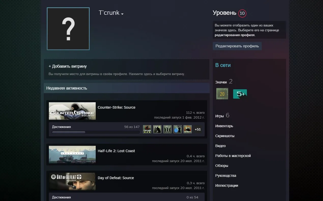The height and width of the screenshot is (201, 323).
Task: Open «Скриншоты» section
Action: [x=225, y=136]
